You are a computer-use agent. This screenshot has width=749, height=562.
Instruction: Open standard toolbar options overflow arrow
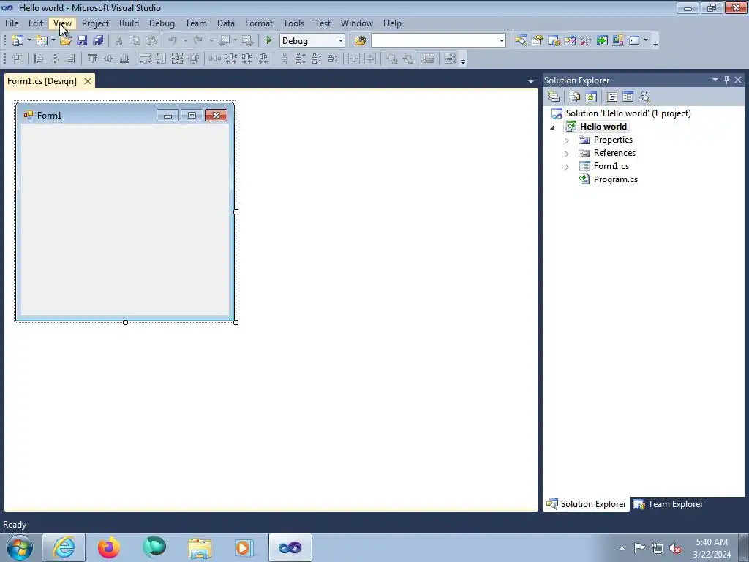coord(655,42)
